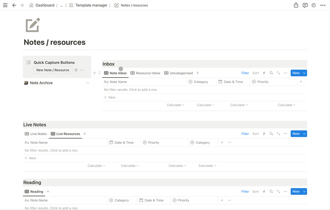330x210 pixels.
Task: Open Filter in Live Notes section
Action: coord(245,134)
